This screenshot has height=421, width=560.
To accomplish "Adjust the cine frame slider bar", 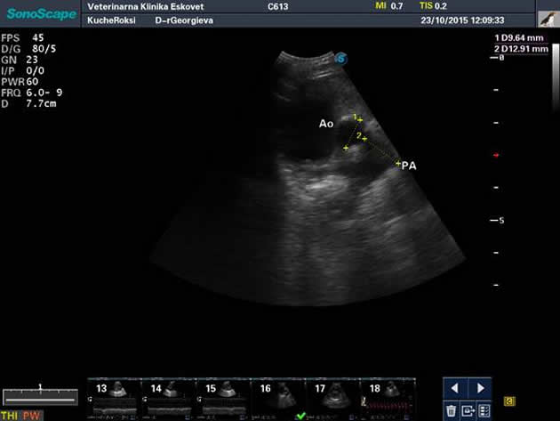I will coord(40,398).
